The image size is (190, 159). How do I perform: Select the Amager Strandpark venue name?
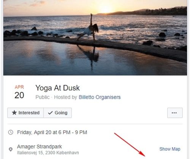(x=40, y=147)
